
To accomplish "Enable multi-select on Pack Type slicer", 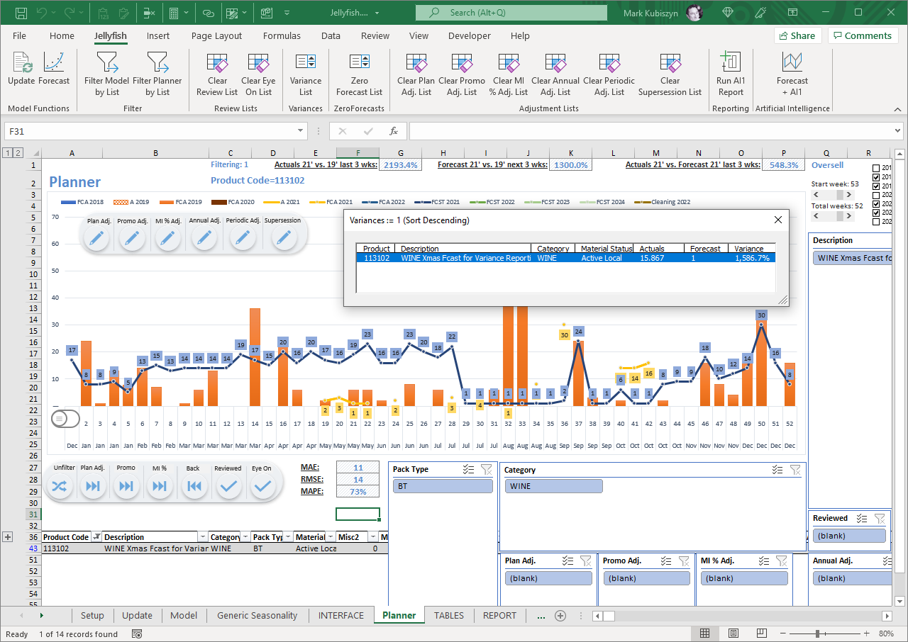I will (x=467, y=469).
